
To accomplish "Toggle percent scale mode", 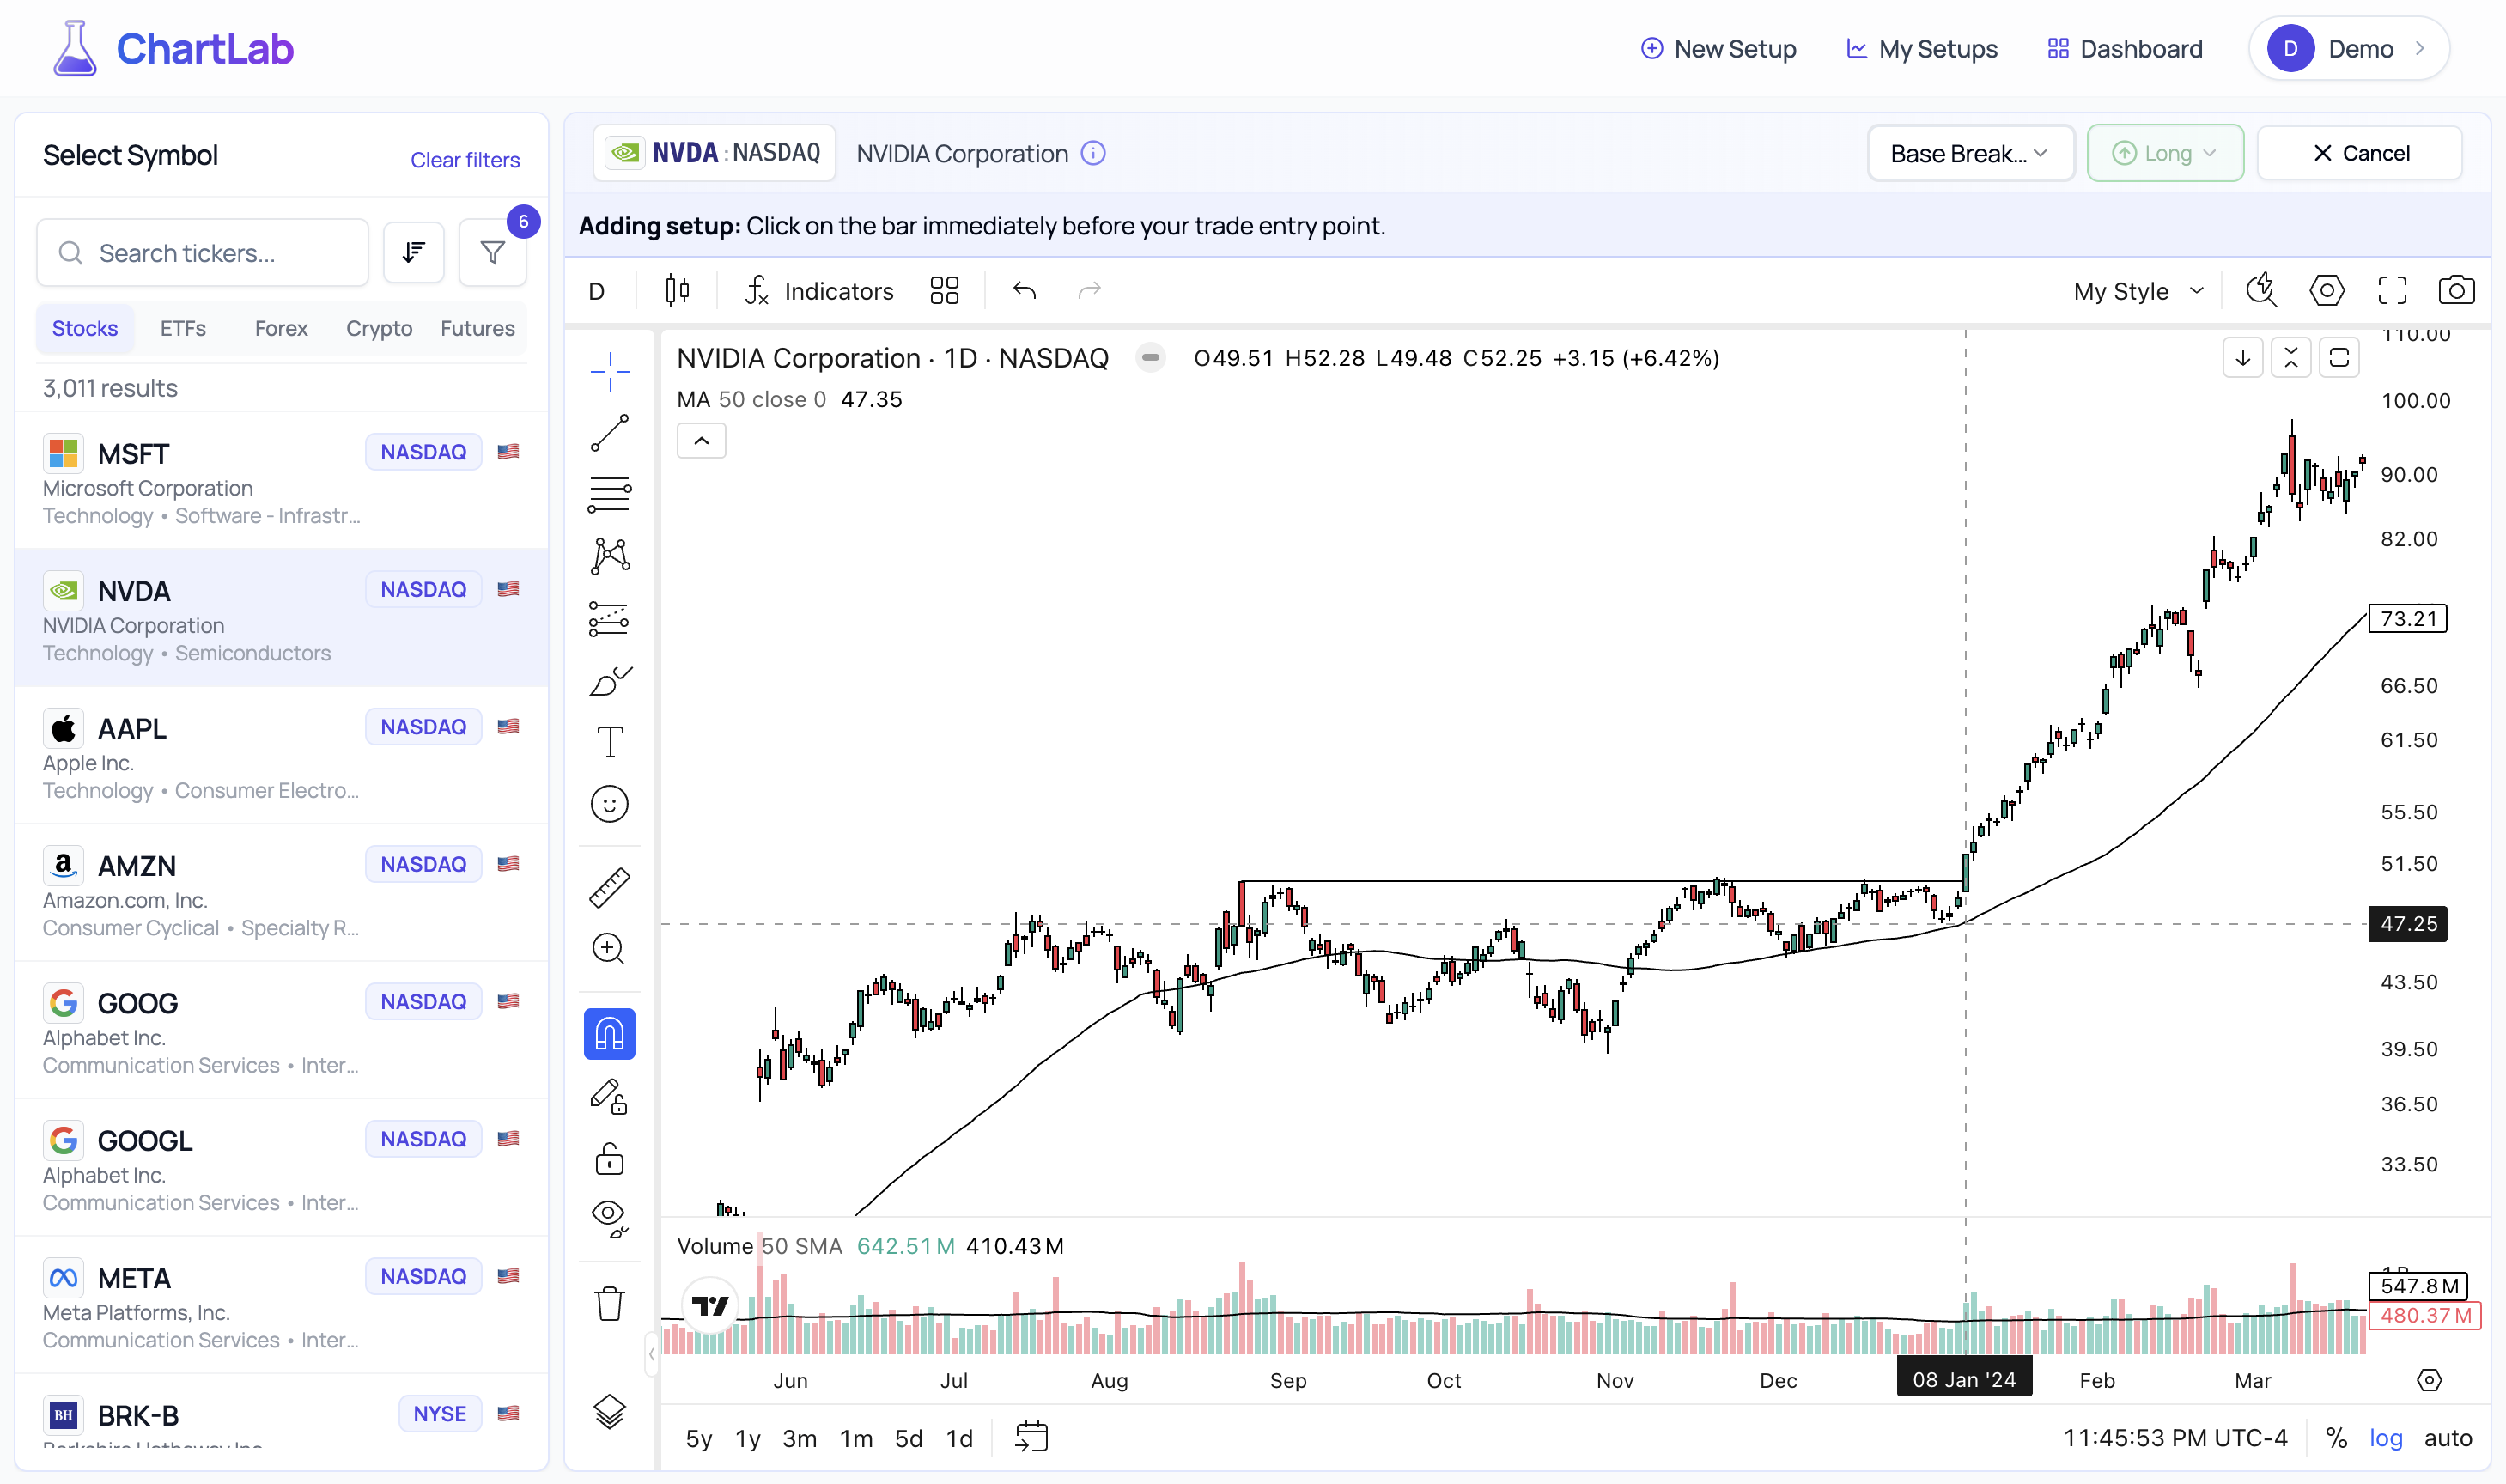I will [2336, 1438].
